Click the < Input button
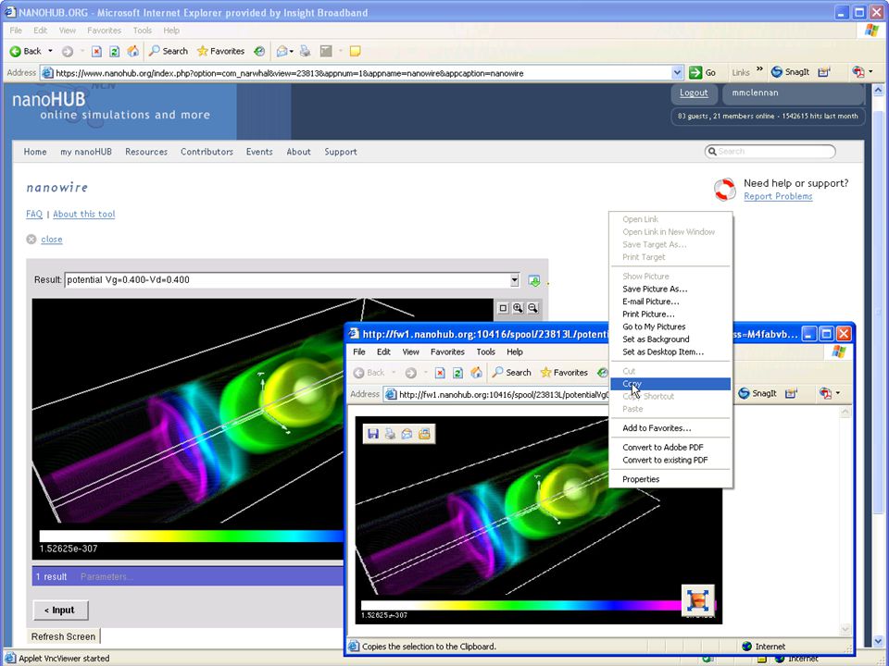 (x=61, y=610)
